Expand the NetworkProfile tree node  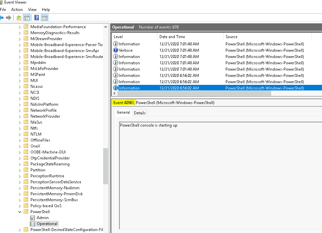coord(20,111)
